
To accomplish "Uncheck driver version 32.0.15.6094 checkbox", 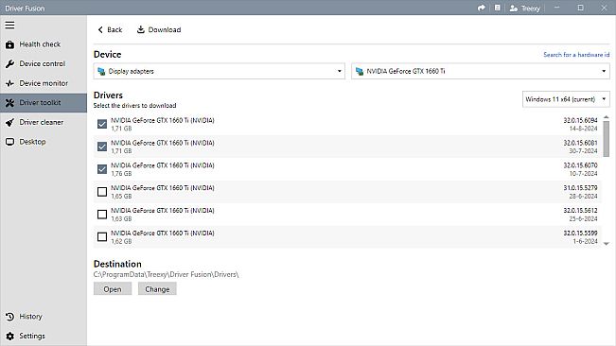I will tap(102, 124).
